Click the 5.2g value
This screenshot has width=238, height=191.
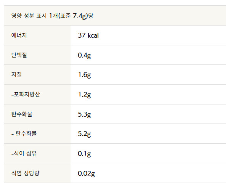[x=84, y=134]
